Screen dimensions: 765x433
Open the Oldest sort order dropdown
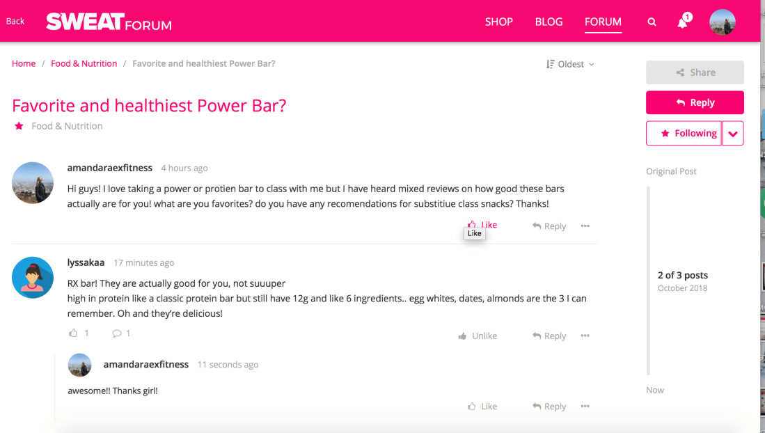coord(570,64)
